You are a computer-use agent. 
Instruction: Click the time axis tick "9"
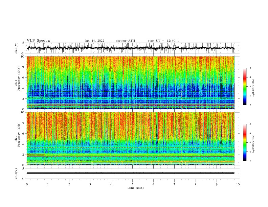point(217,184)
